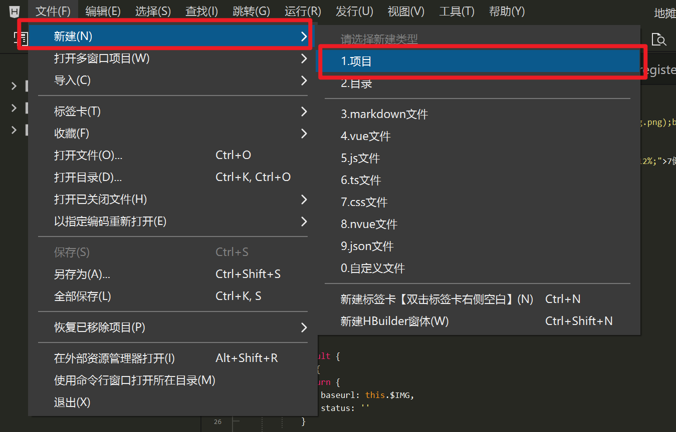Image resolution: width=676 pixels, height=432 pixels.
Task: Click 另存为(A)... menu item
Action: (173, 274)
